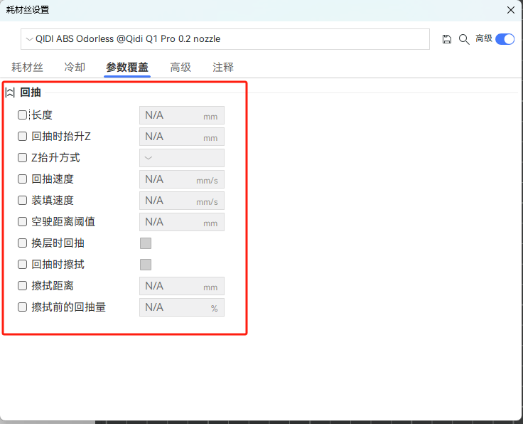Check the 擦拭前的回抽量 override checkbox
Screen dimensions: 523x424
pyautogui.click(x=23, y=307)
